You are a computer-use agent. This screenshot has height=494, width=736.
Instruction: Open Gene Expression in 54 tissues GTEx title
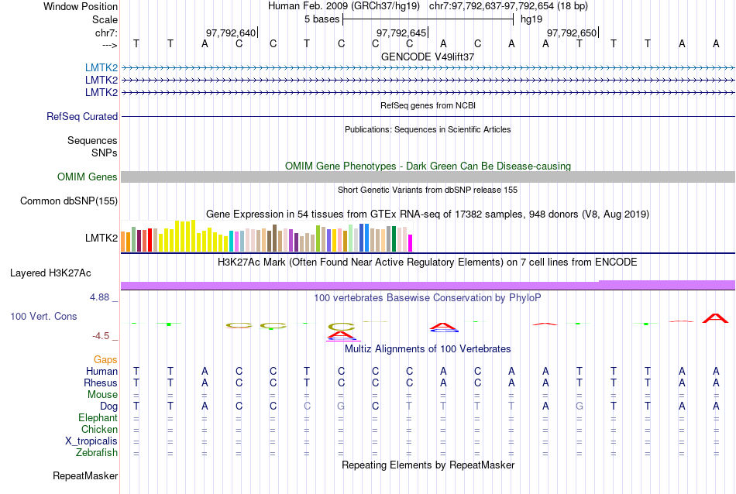pyautogui.click(x=428, y=214)
